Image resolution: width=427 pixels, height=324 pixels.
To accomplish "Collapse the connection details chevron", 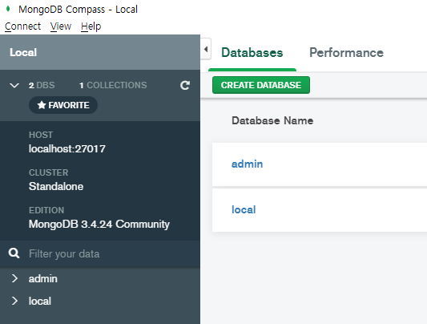I will coord(14,85).
